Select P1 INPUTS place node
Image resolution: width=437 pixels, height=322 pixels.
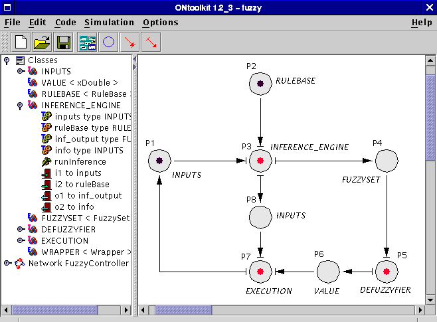coord(159,161)
